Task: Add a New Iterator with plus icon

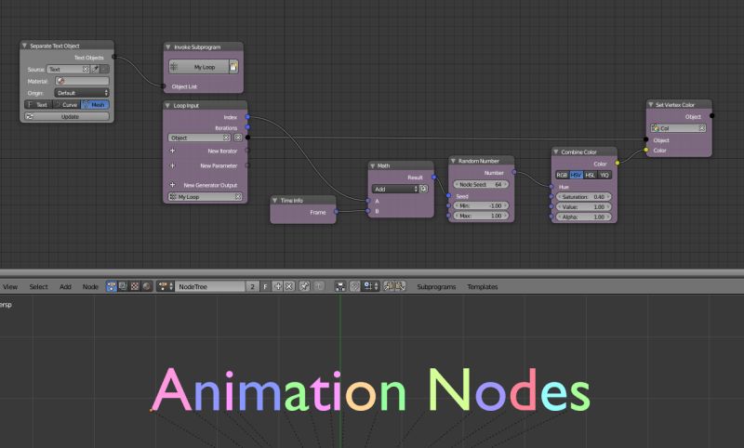Action: [x=172, y=151]
